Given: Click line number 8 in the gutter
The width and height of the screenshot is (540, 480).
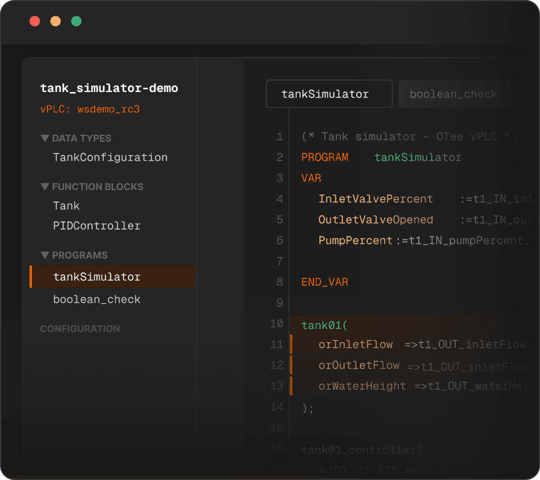Looking at the screenshot, I should [x=280, y=282].
